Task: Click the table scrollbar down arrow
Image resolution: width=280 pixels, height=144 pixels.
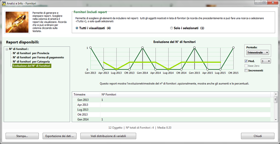Action: (276, 120)
